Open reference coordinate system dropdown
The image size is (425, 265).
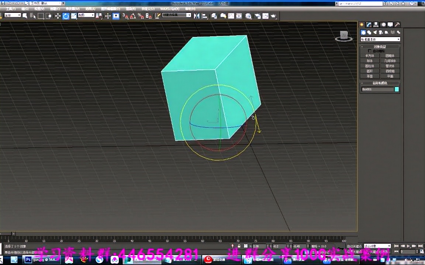(x=86, y=15)
